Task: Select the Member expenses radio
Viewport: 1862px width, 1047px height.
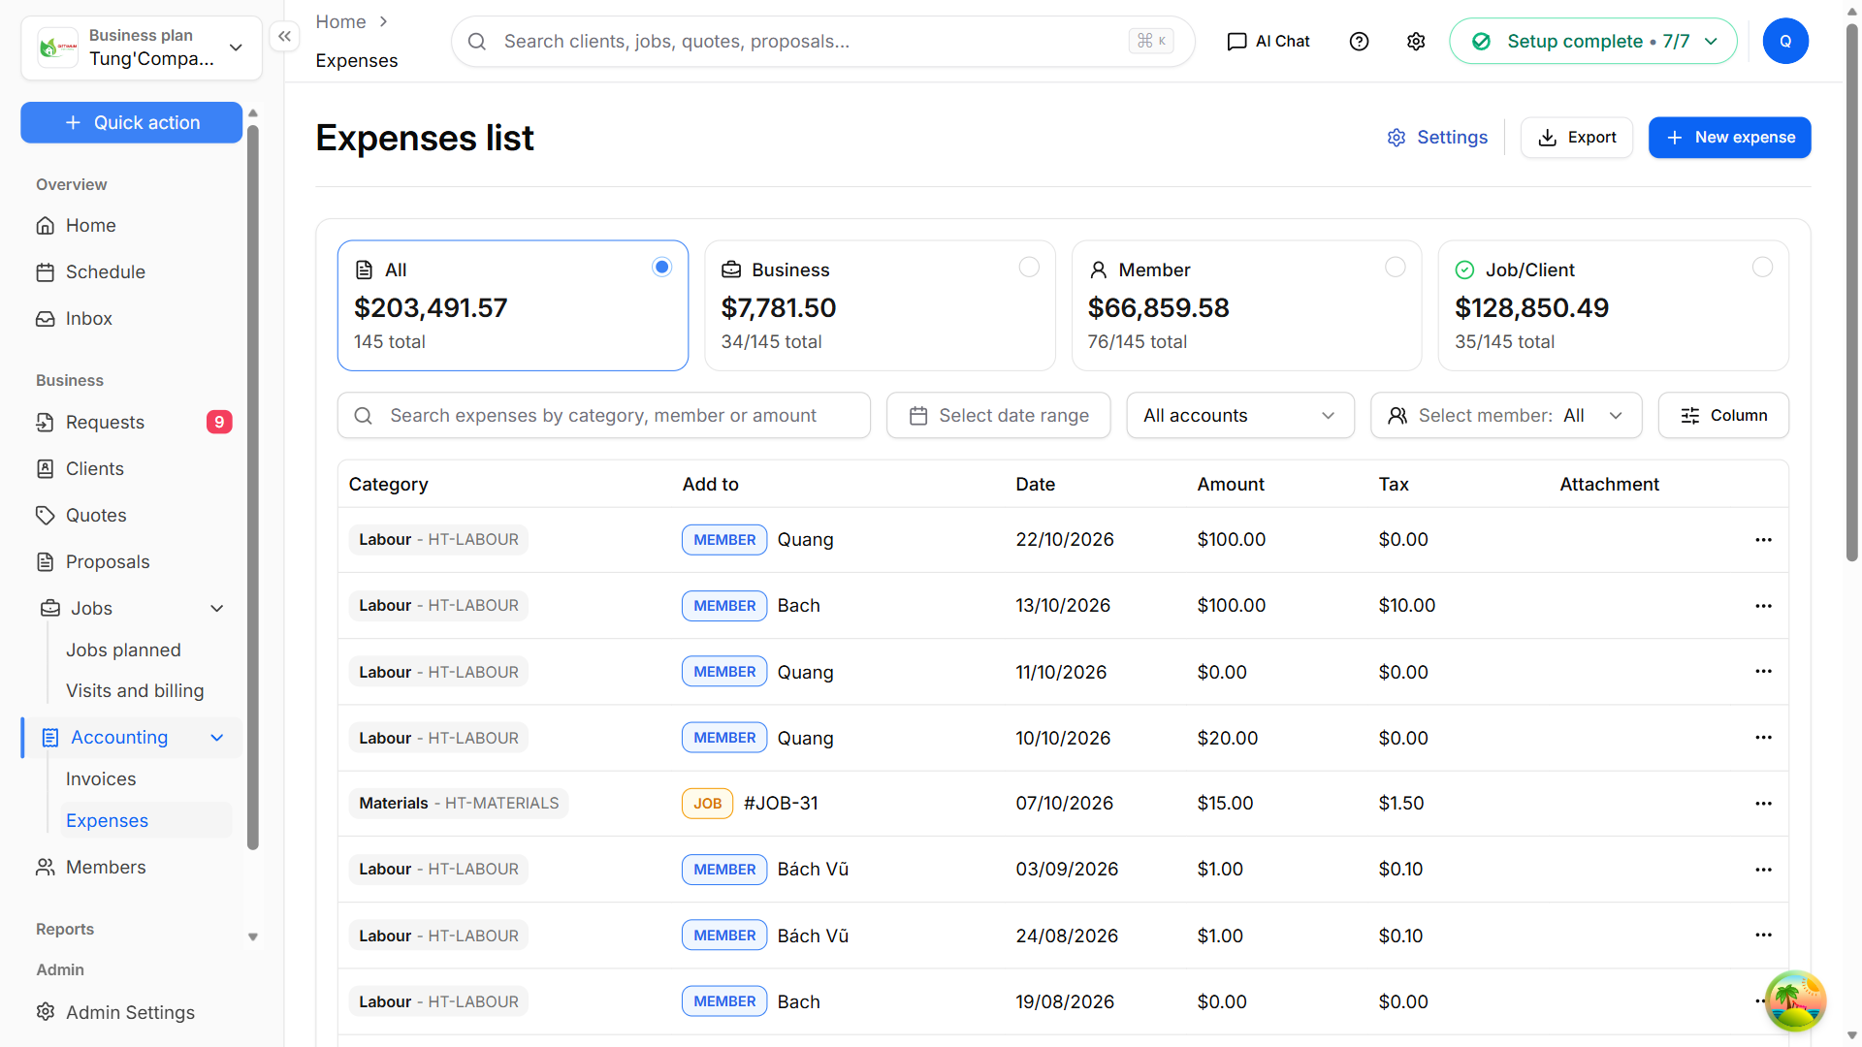Action: (x=1396, y=268)
